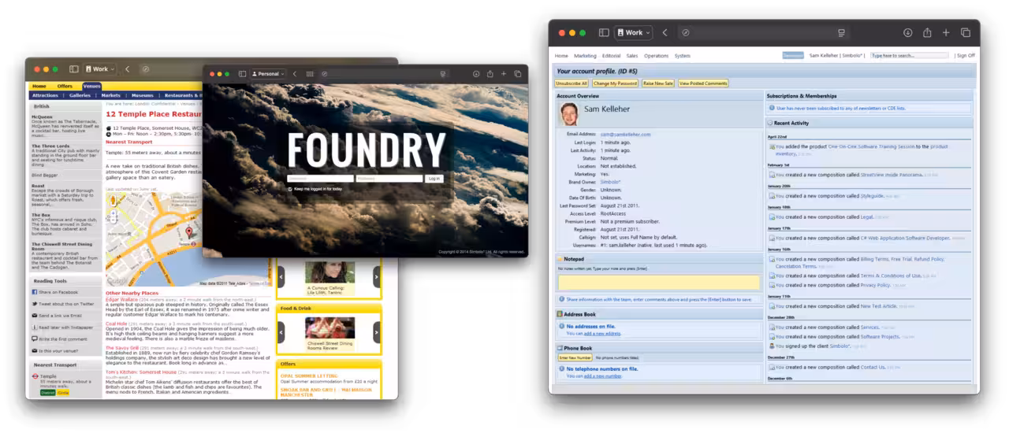Click the Type here to search field
1009x433 pixels.
(909, 56)
